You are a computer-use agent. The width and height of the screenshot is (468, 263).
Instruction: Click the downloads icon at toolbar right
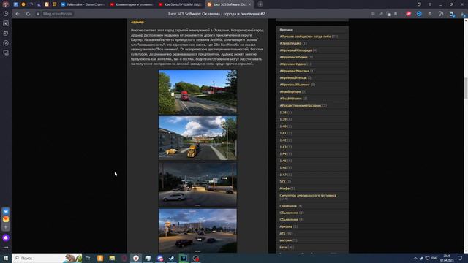tap(463, 14)
